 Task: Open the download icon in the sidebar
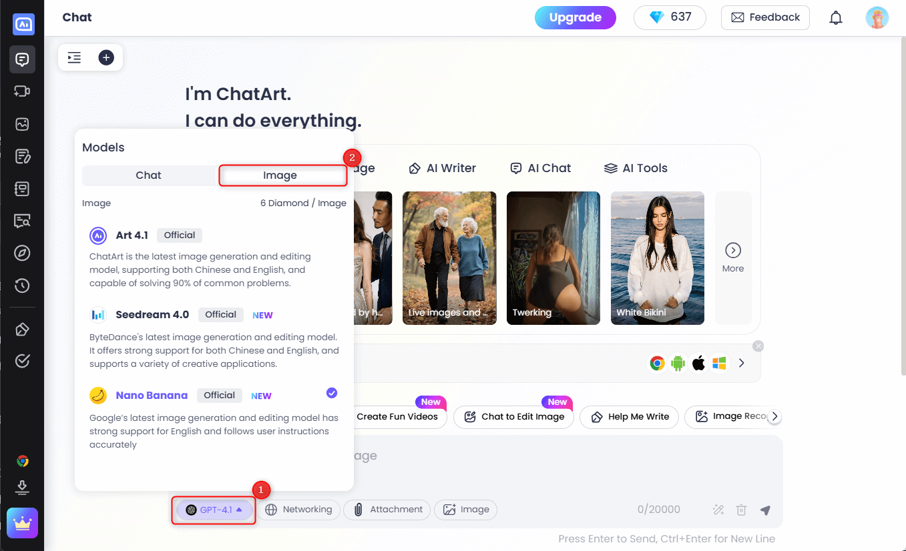point(22,487)
